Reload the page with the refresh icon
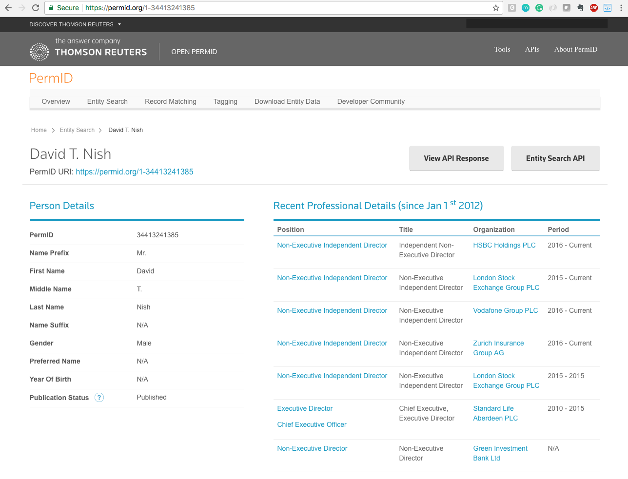The height and width of the screenshot is (479, 628). (x=36, y=8)
